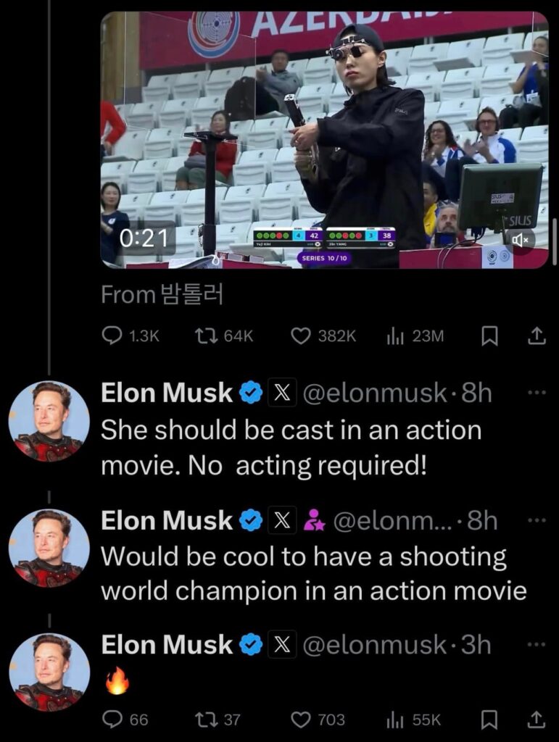Open more options for the world champion tweet
This screenshot has width=559, height=742.
click(536, 520)
